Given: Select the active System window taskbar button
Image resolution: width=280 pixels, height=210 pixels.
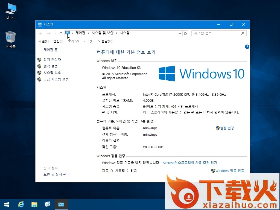Looking at the screenshot, I should tap(61, 205).
